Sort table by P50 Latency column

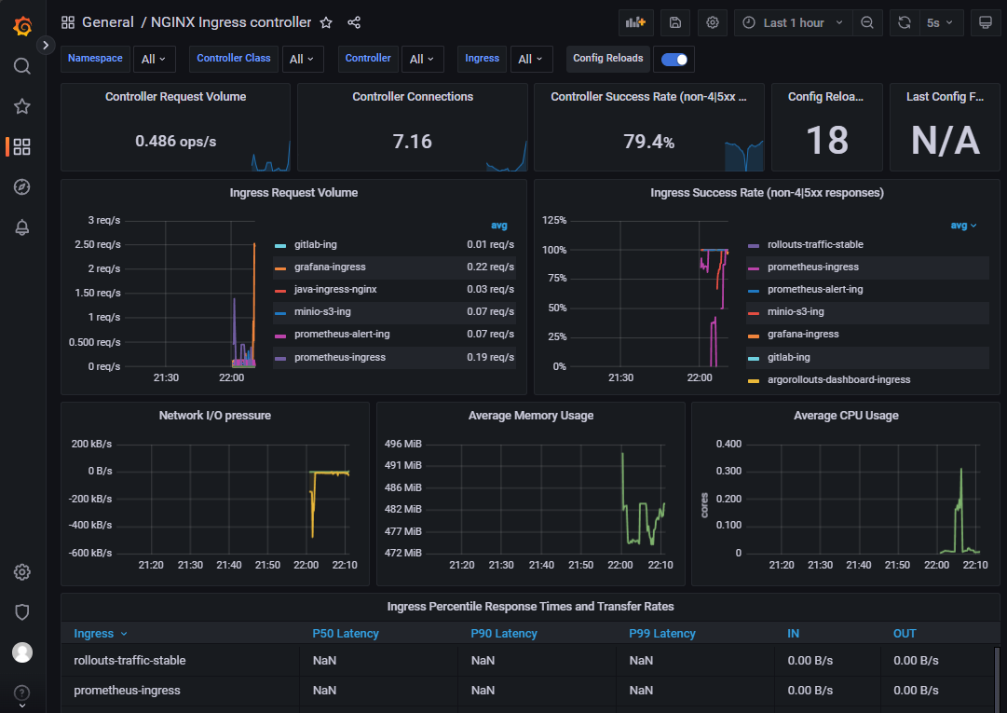click(346, 634)
